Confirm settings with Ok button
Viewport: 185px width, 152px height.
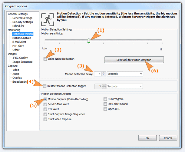(x=147, y=138)
